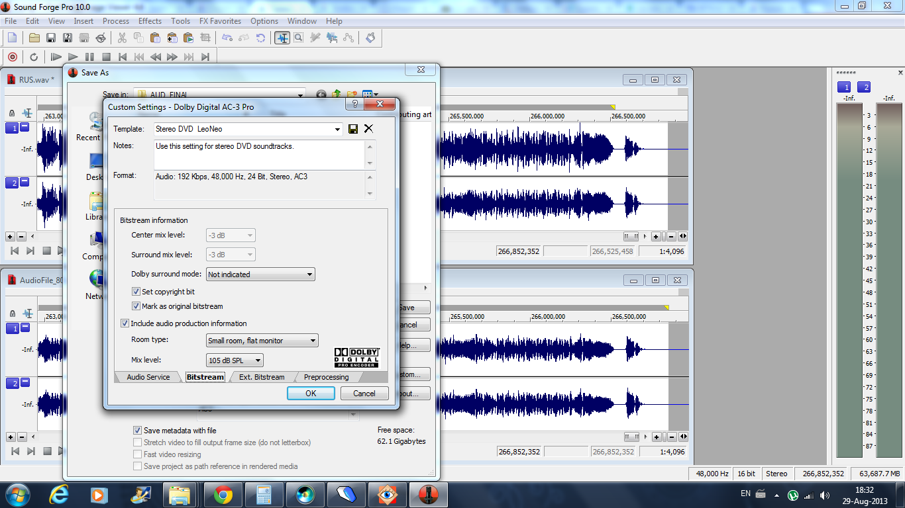The width and height of the screenshot is (905, 508).
Task: Select the Magnify tool
Action: point(299,38)
